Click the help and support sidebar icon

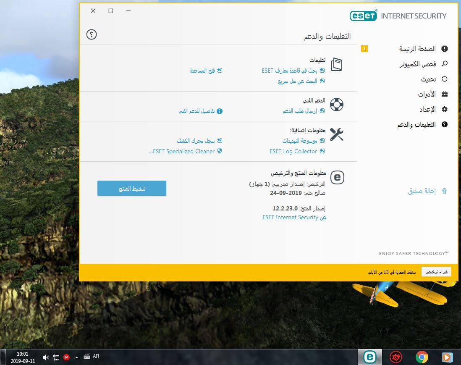tap(445, 124)
